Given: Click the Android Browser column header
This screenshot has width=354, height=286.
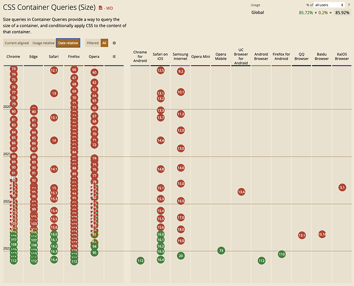Looking at the screenshot, I should 261,56.
